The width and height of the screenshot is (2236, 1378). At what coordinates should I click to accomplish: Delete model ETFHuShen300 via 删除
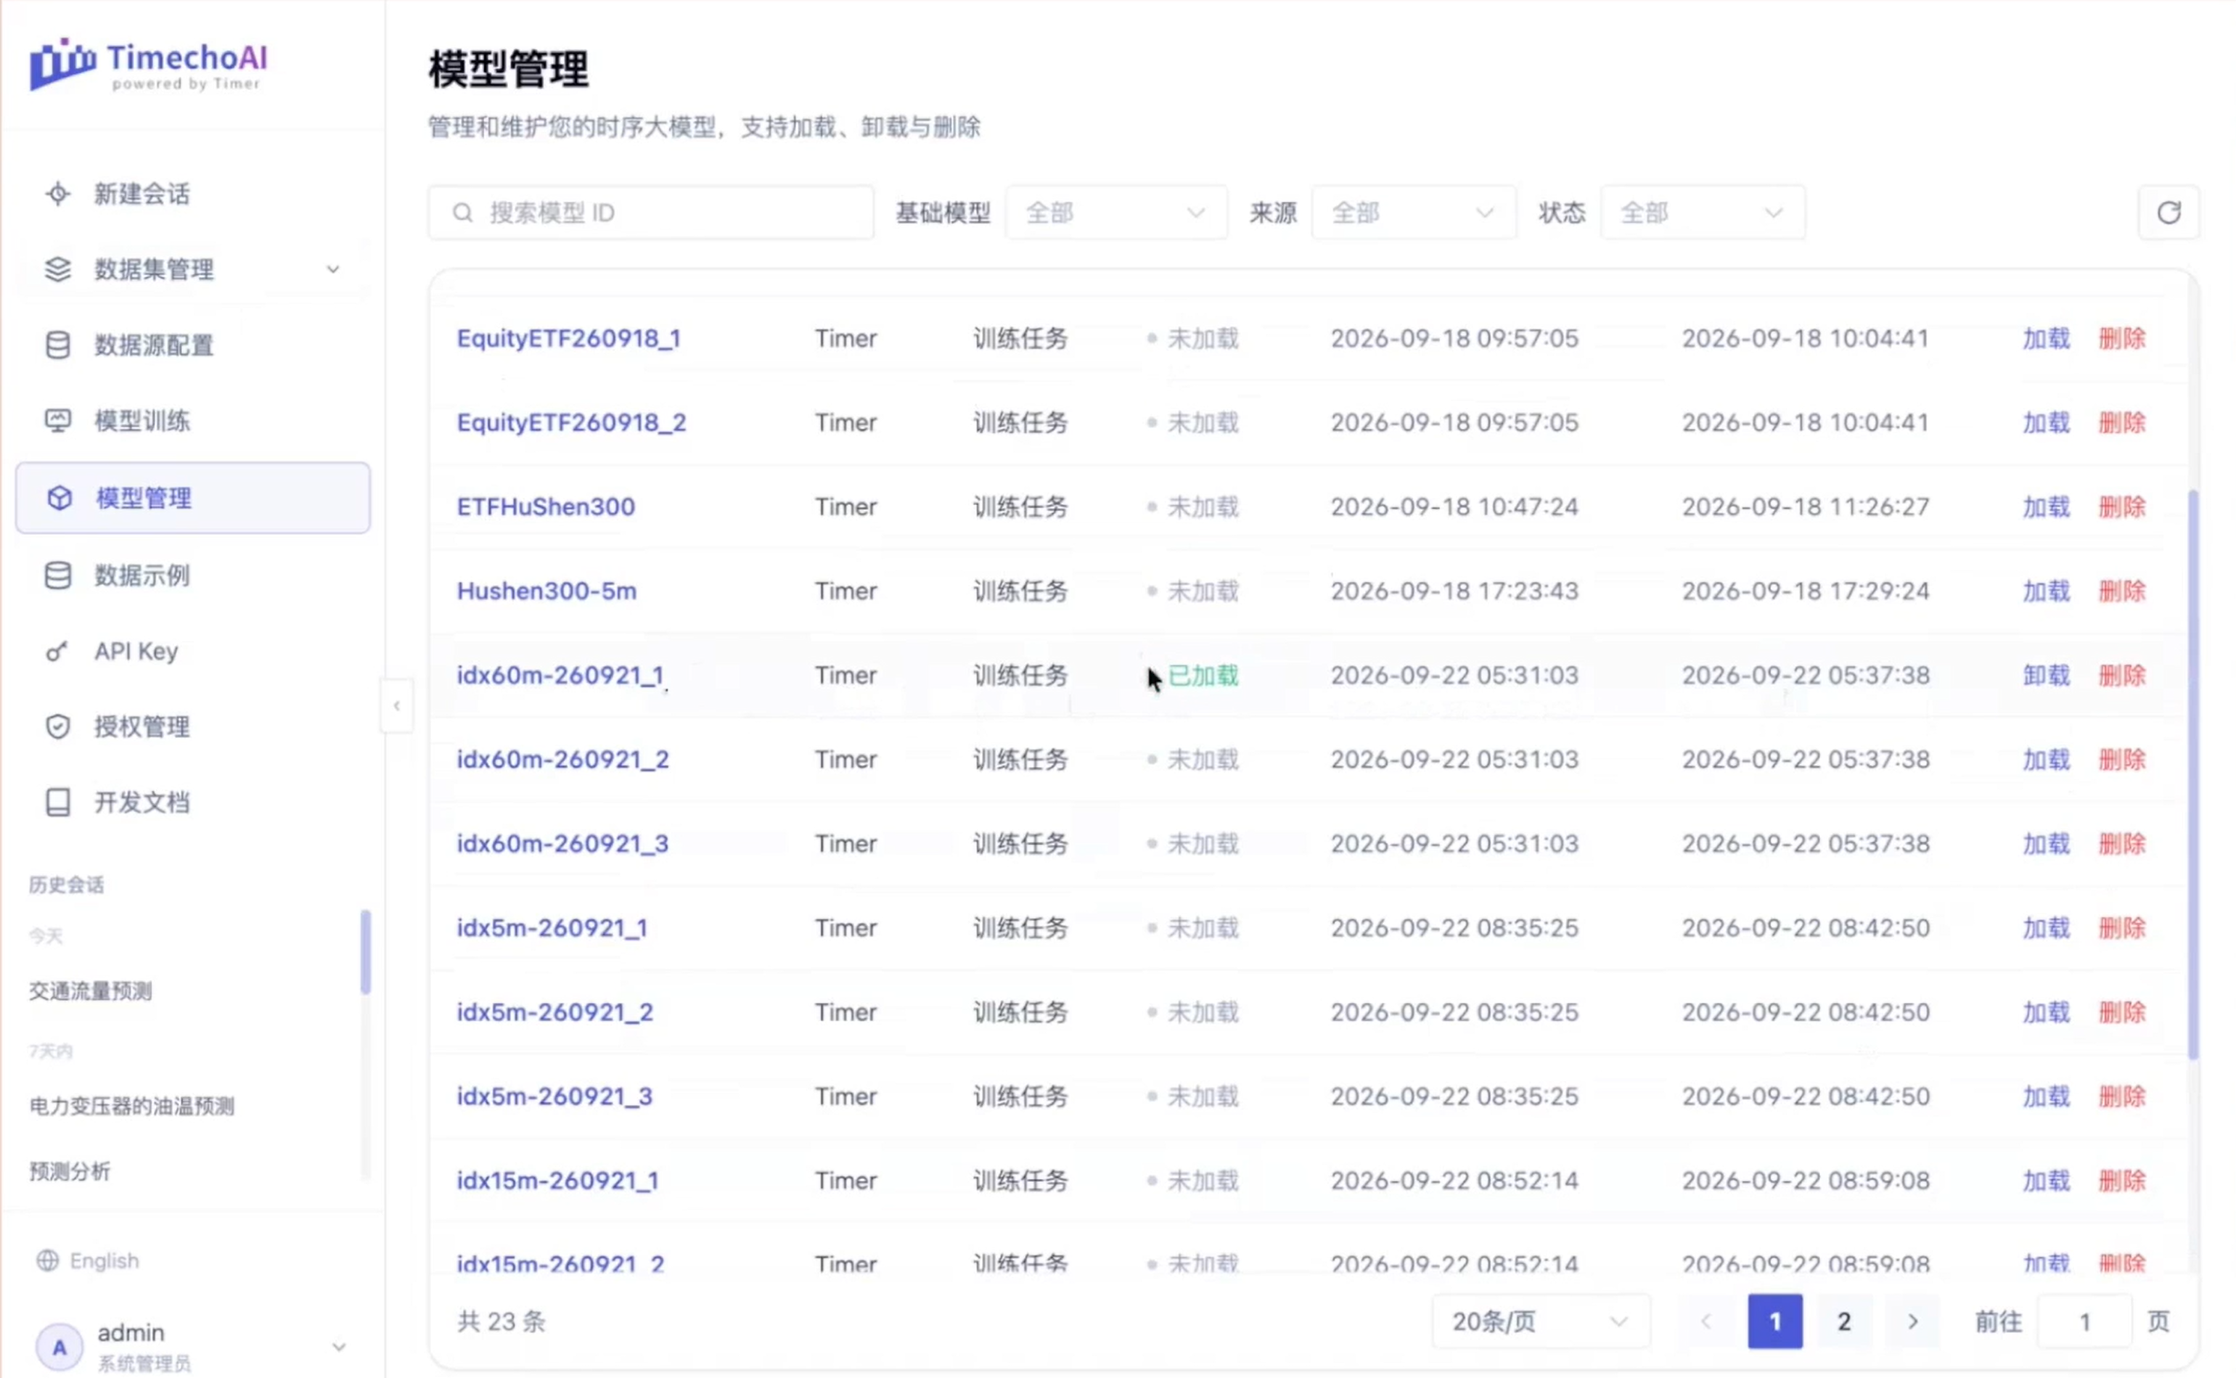click(x=2122, y=507)
